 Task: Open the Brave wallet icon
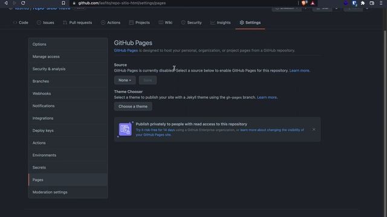pos(372,3)
